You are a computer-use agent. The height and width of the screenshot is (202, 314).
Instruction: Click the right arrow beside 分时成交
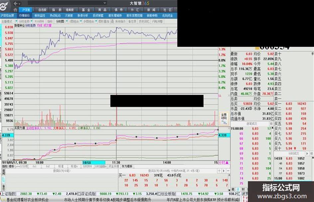click(x=307, y=153)
